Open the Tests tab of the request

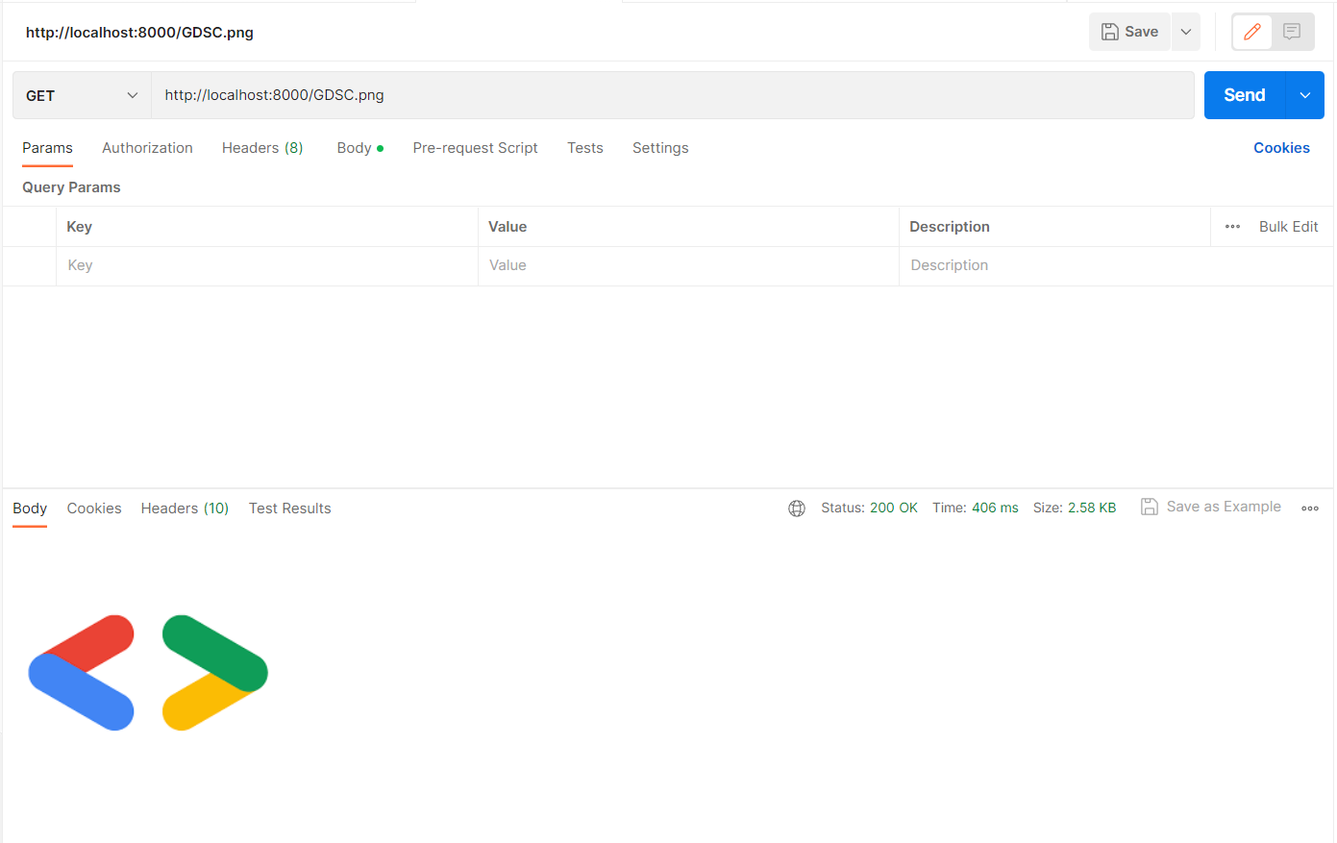(x=585, y=147)
